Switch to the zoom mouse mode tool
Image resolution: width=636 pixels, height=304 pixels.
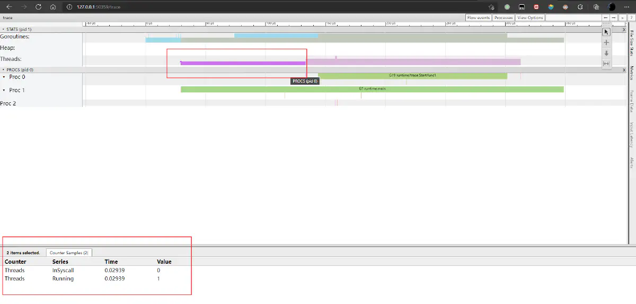click(x=607, y=53)
